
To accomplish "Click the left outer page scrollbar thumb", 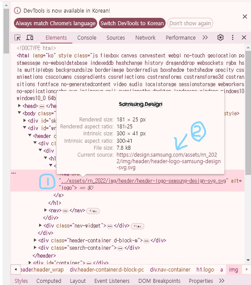I will 6,31.
